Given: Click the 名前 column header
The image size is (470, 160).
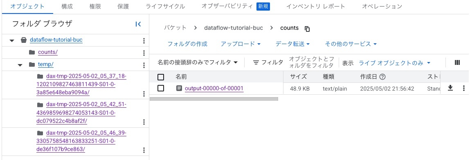Looking at the screenshot, I should 181,77.
